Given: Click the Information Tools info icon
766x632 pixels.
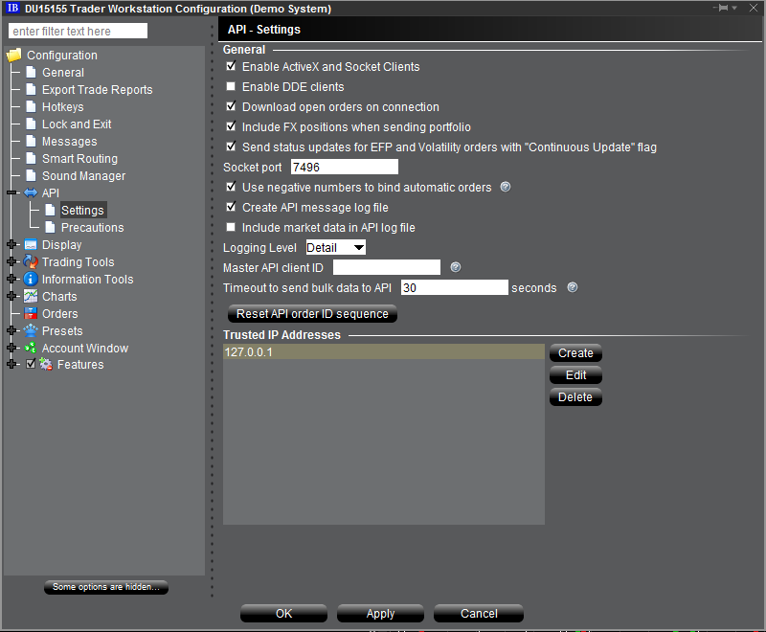Looking at the screenshot, I should tap(31, 279).
